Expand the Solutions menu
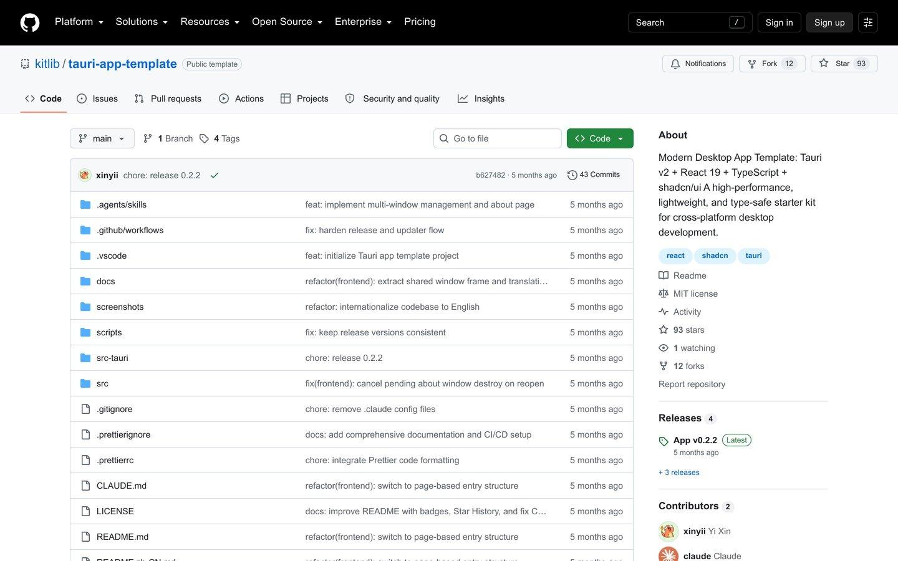 pos(142,22)
